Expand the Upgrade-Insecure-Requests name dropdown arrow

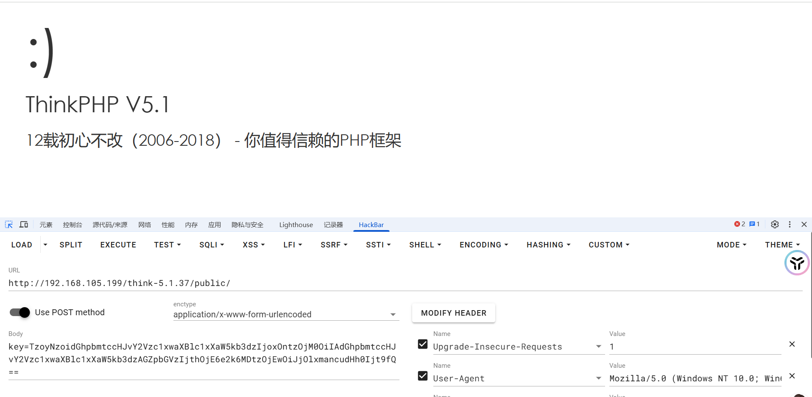(x=598, y=347)
